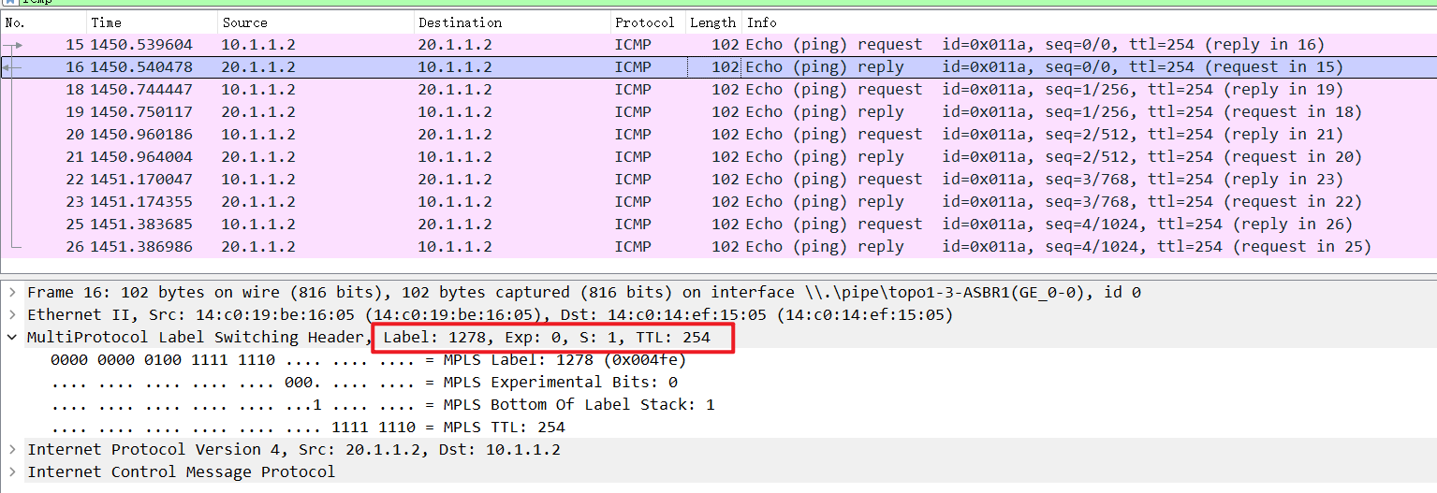Expand the Ethernet II section
The height and width of the screenshot is (493, 1437).
[12, 315]
